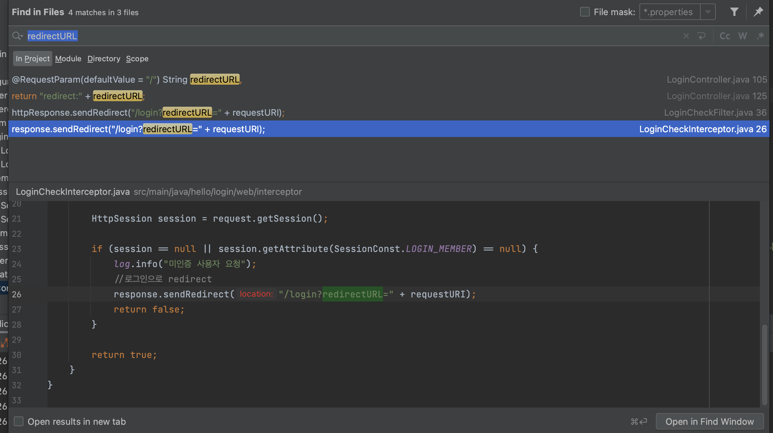This screenshot has height=433, width=773.
Task: Click the *.properties file mask field
Action: coord(670,12)
